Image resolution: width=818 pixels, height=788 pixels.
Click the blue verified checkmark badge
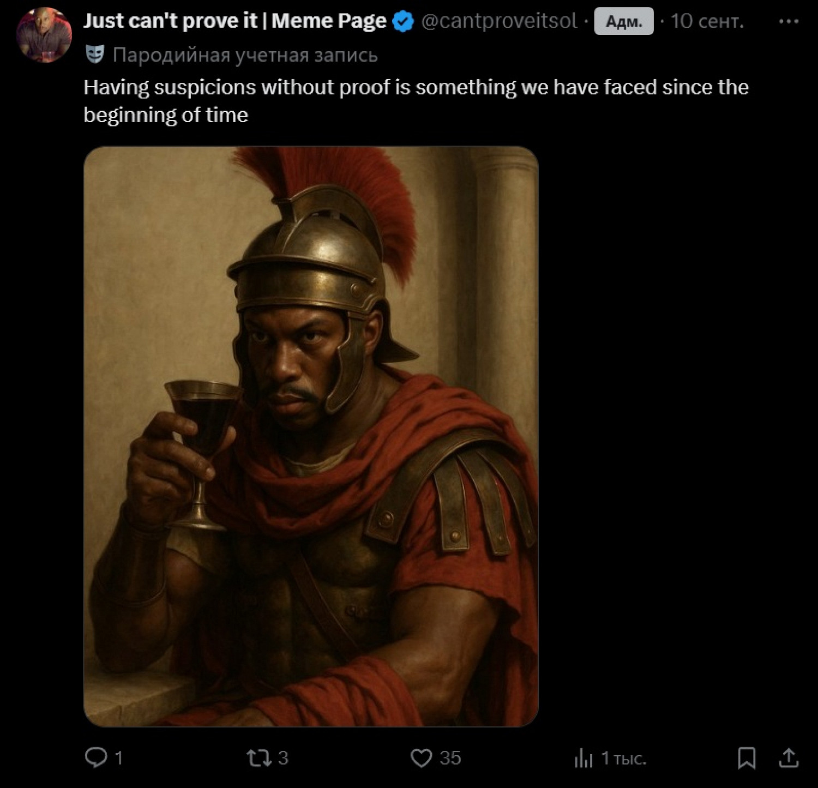pyautogui.click(x=403, y=22)
